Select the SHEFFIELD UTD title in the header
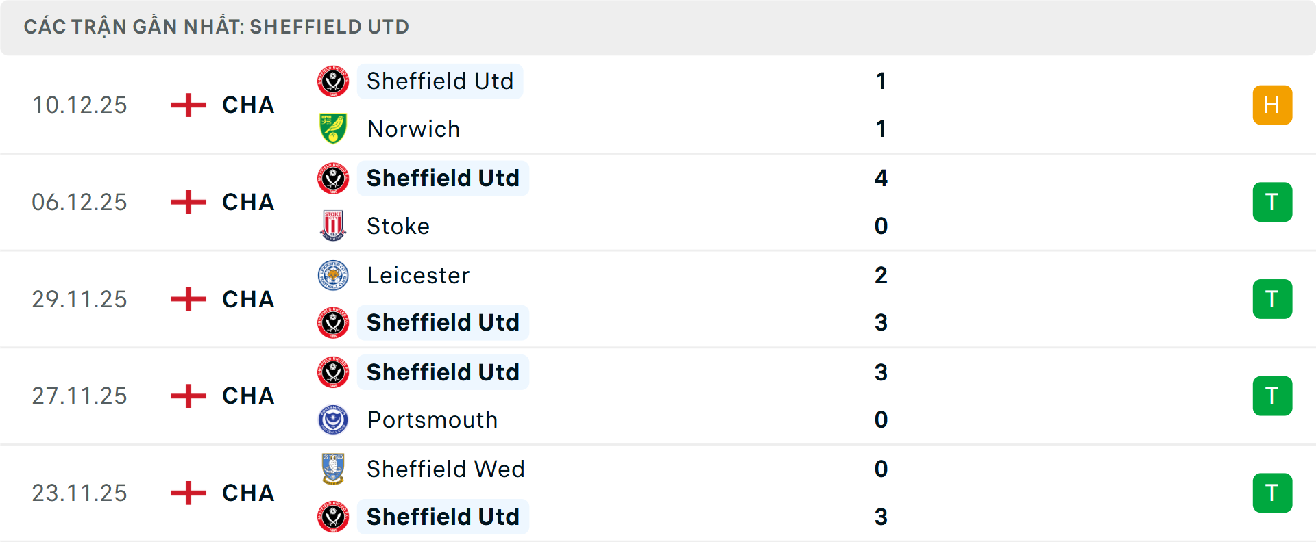The image size is (1316, 542). pyautogui.click(x=329, y=27)
